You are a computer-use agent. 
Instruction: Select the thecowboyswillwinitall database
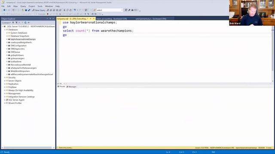(x=21, y=65)
